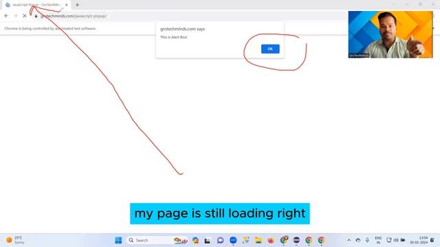Open the weather widget showing Sunny
The width and height of the screenshot is (440, 247).
[15, 240]
